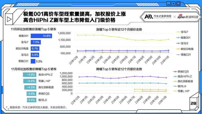Select 零跑C01 legend entry in top chart
Screen dimensions: 202x114
(x=184, y=55)
